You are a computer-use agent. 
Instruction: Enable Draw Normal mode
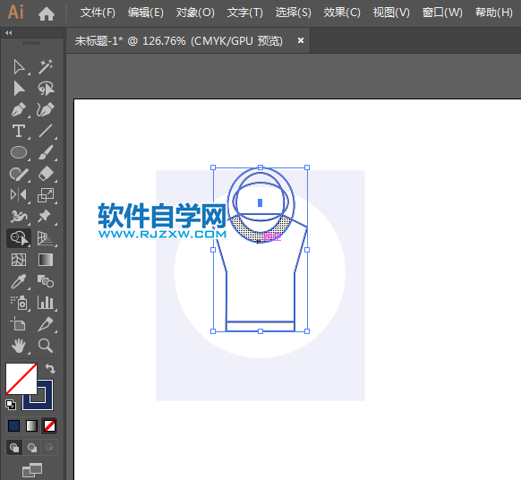(14, 448)
